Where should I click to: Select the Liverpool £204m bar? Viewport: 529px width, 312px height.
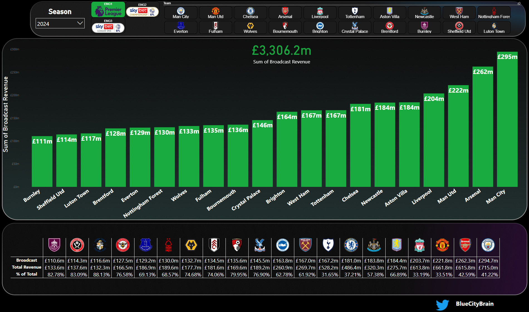[434, 140]
